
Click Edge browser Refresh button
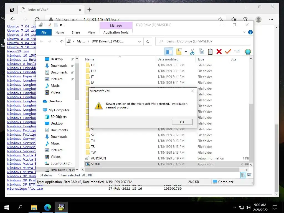pyautogui.click(x=37, y=19)
